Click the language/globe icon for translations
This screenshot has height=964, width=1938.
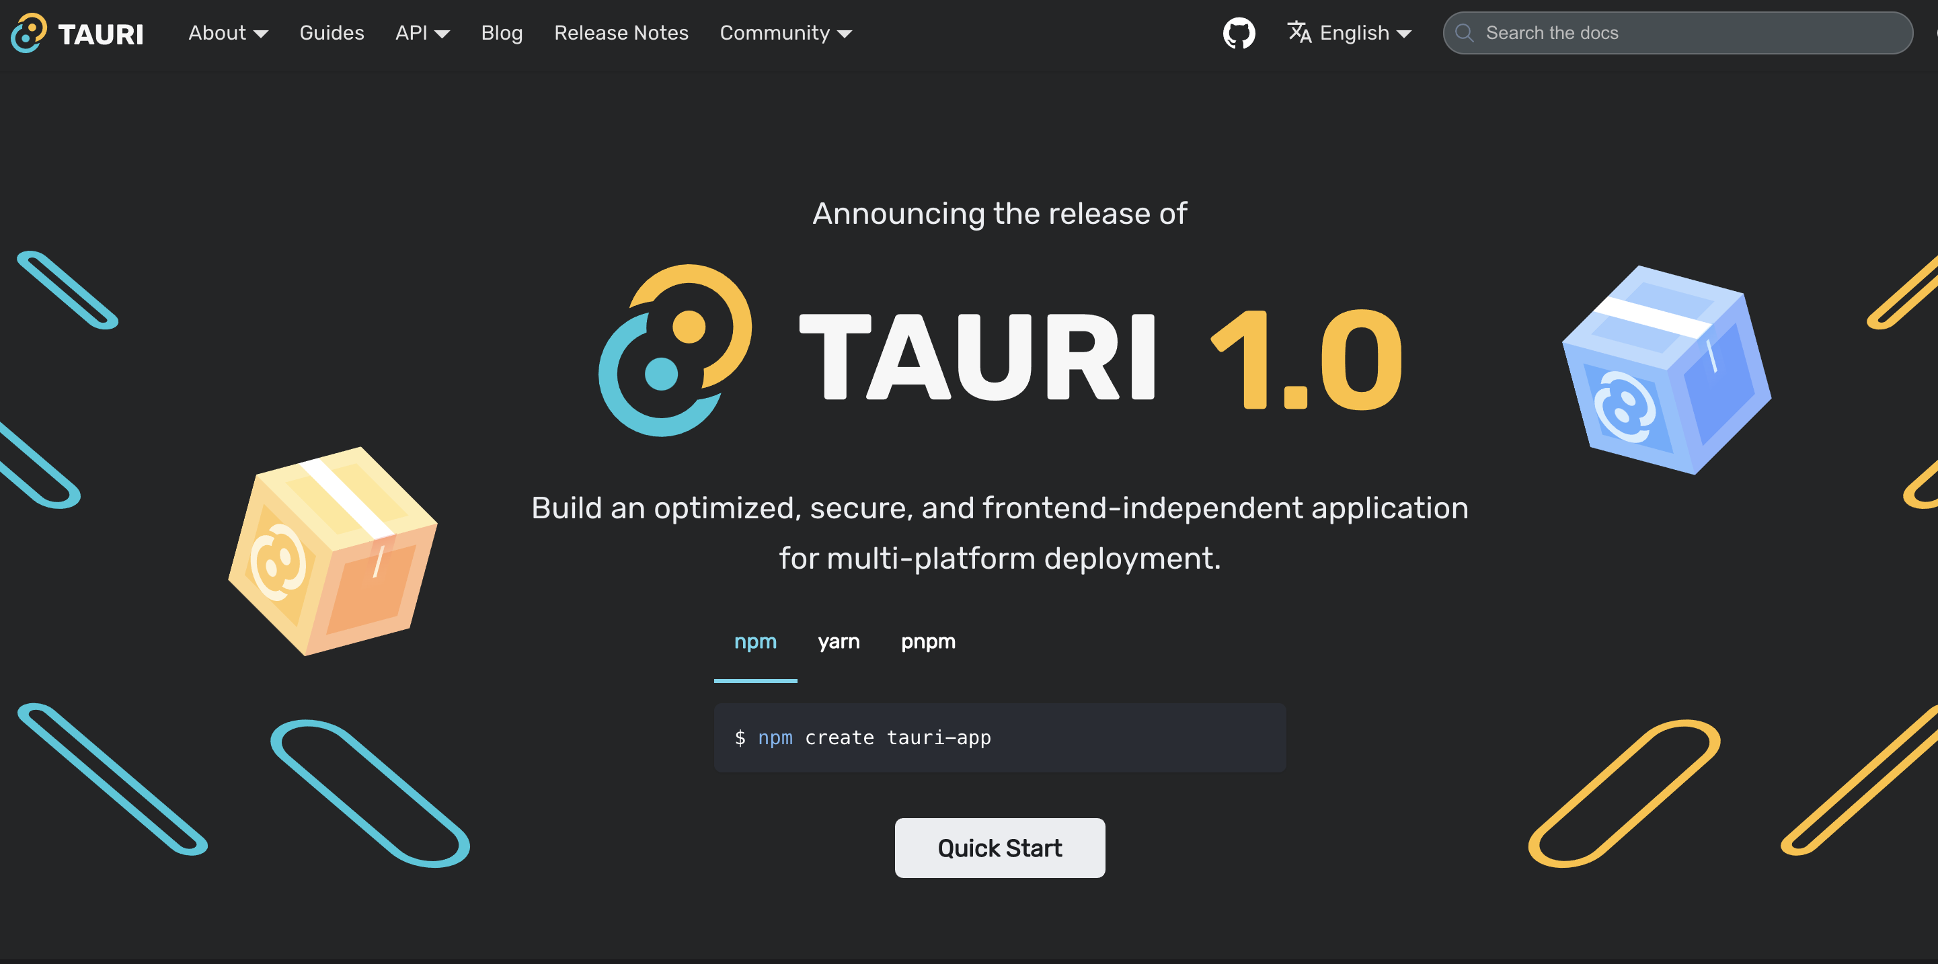1299,32
